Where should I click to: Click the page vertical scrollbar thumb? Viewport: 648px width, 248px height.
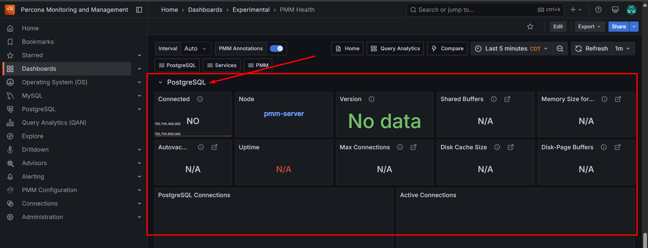[x=645, y=240]
